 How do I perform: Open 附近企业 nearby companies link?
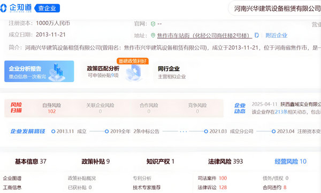(276, 36)
